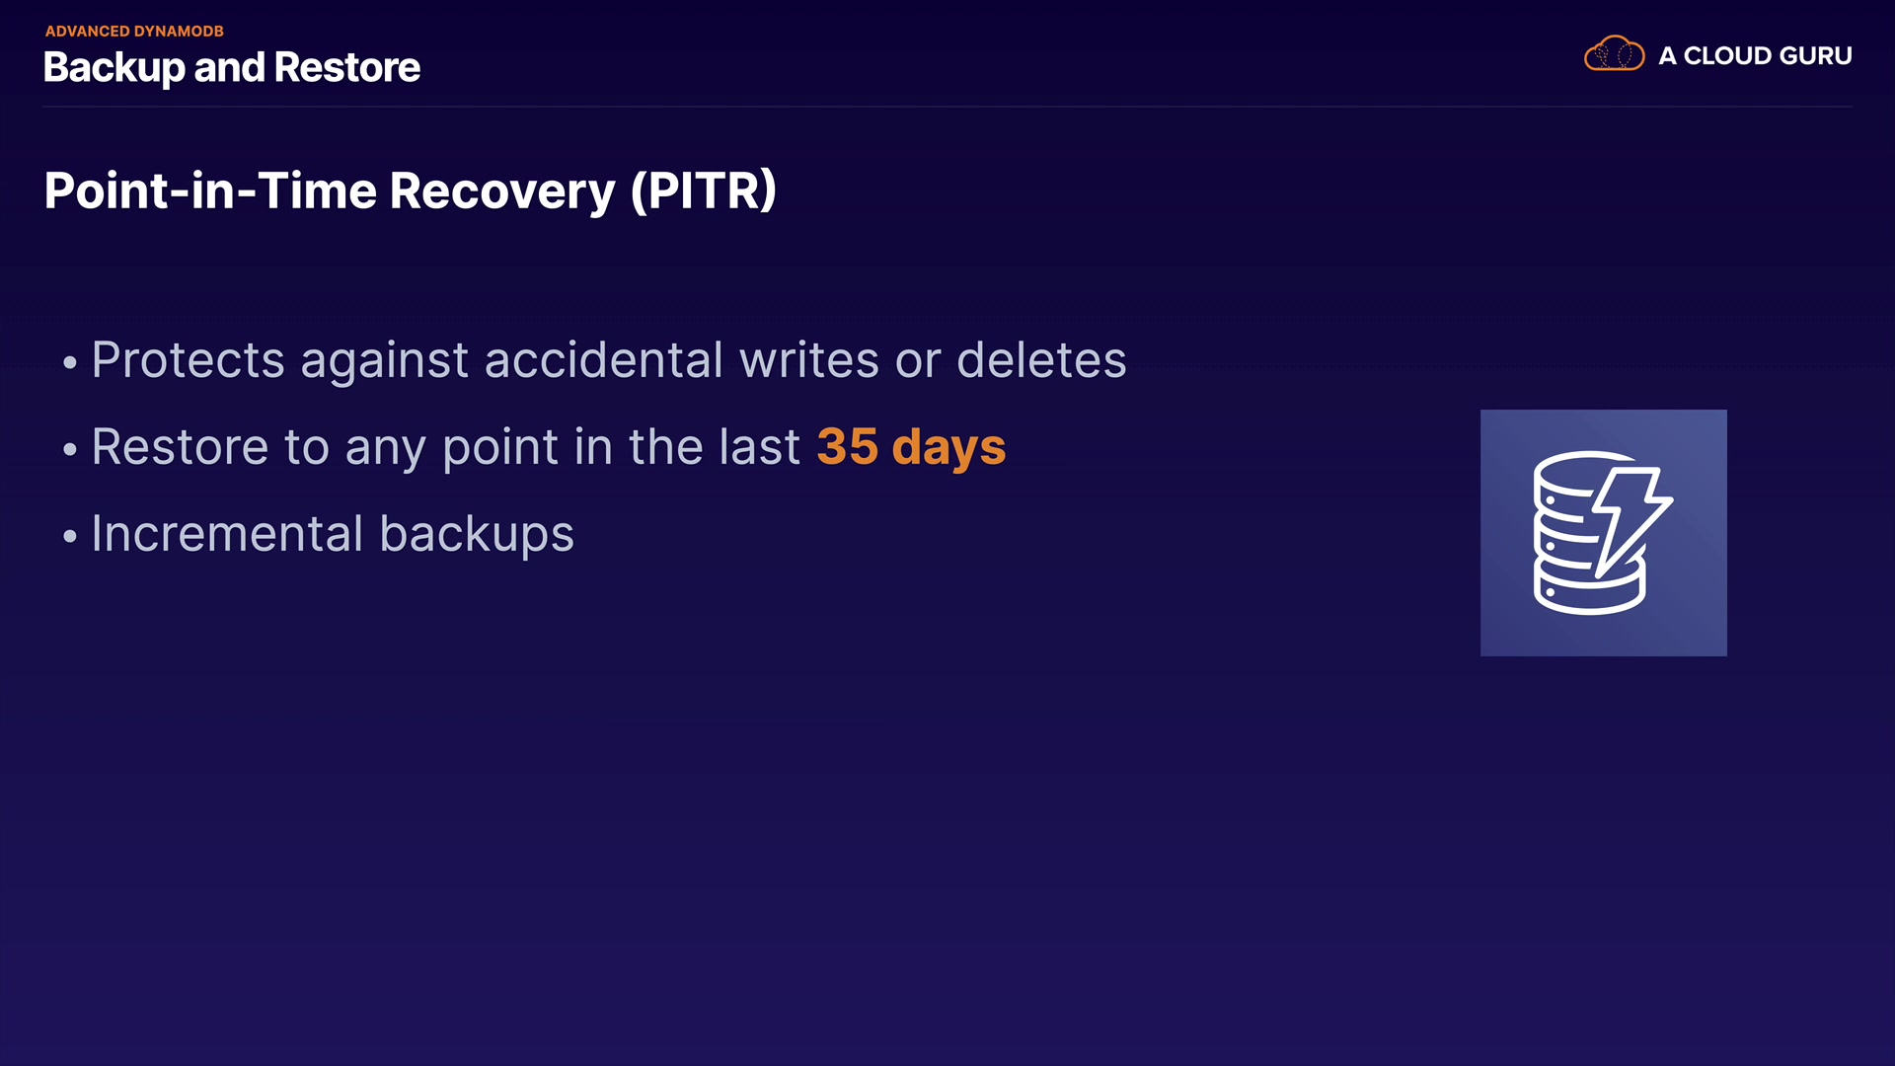Click the word "writes" in the first bullet

click(809, 360)
